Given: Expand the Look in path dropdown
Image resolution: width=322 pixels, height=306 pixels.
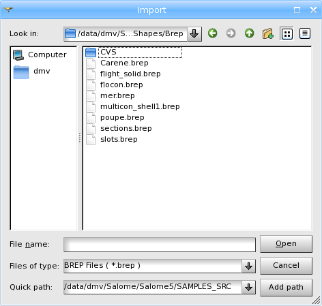Looking at the screenshot, I should pos(194,34).
